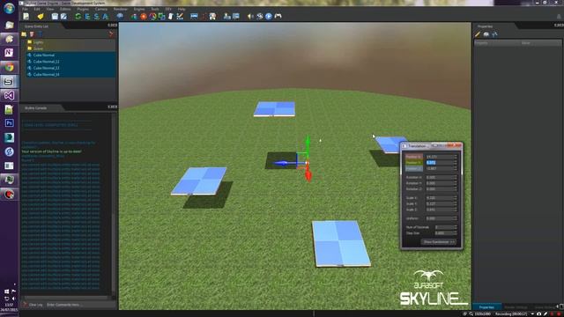Click the Windows Start orb
Screen dimensions: 564x317
(9, 8)
